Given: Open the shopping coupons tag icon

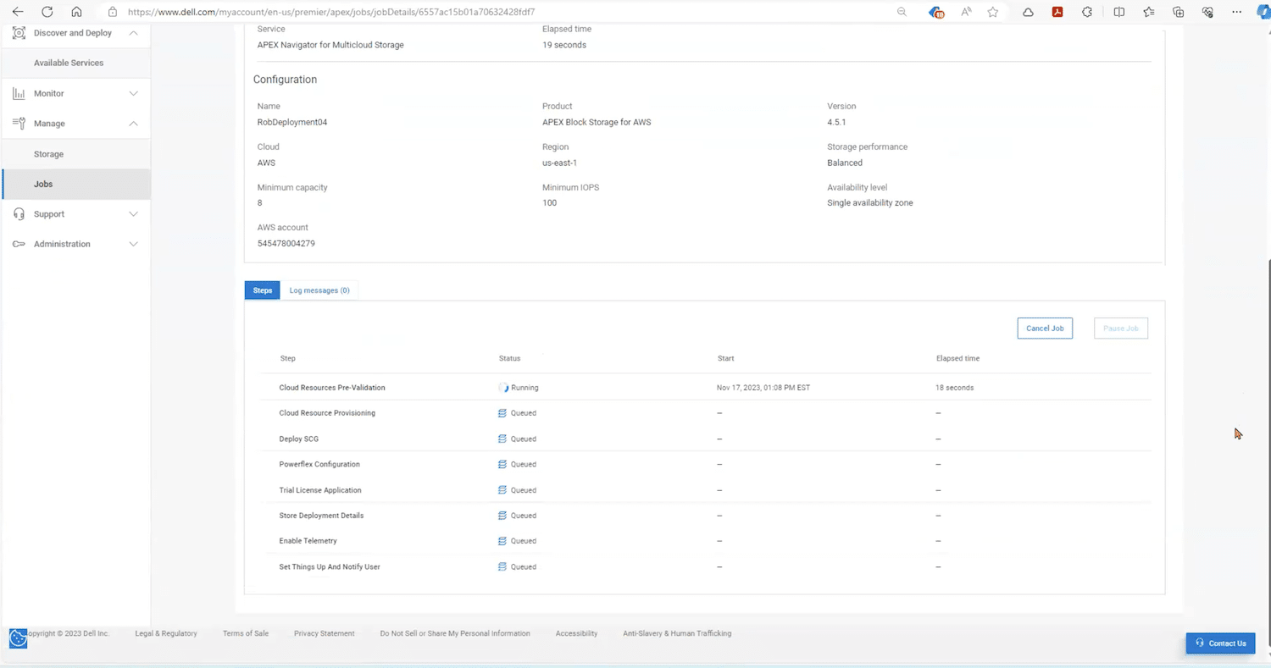Looking at the screenshot, I should coord(935,12).
